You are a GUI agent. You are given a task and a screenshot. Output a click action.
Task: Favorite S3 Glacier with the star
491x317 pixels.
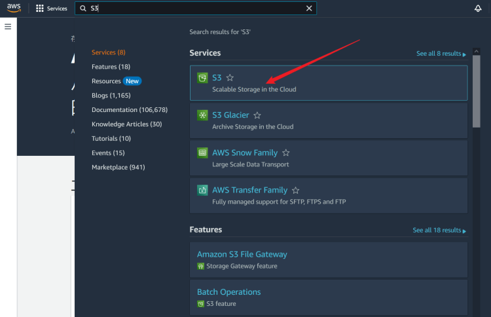257,115
